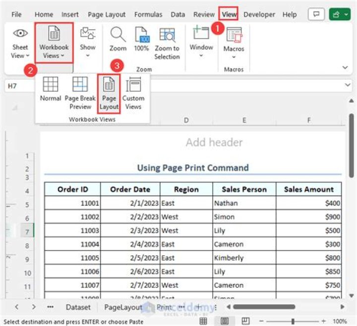Open the Macros dropdown
Image resolution: width=357 pixels, height=326 pixels.
point(234,43)
